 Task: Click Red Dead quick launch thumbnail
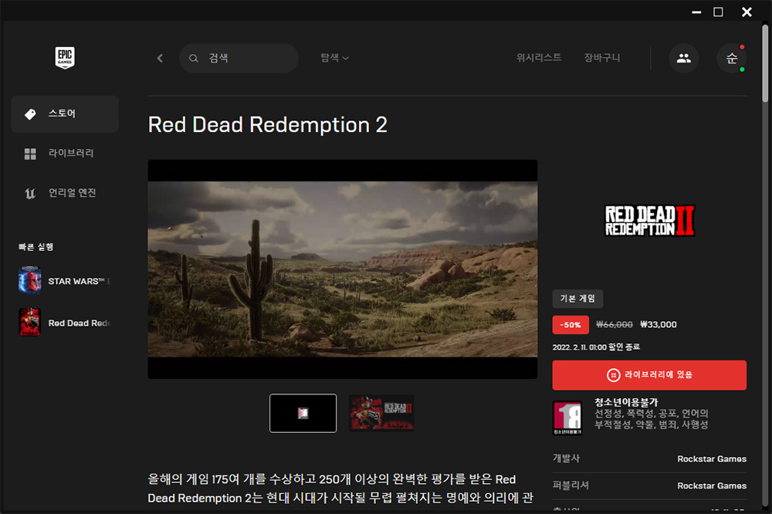29,323
